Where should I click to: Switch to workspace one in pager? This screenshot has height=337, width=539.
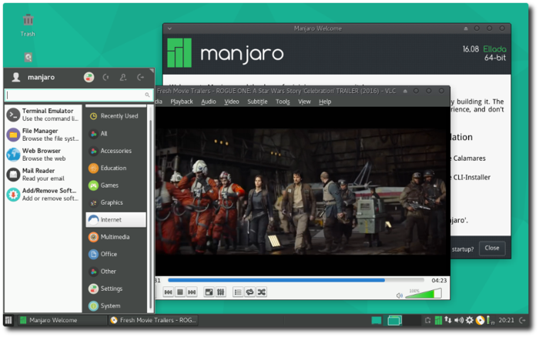tap(394, 321)
